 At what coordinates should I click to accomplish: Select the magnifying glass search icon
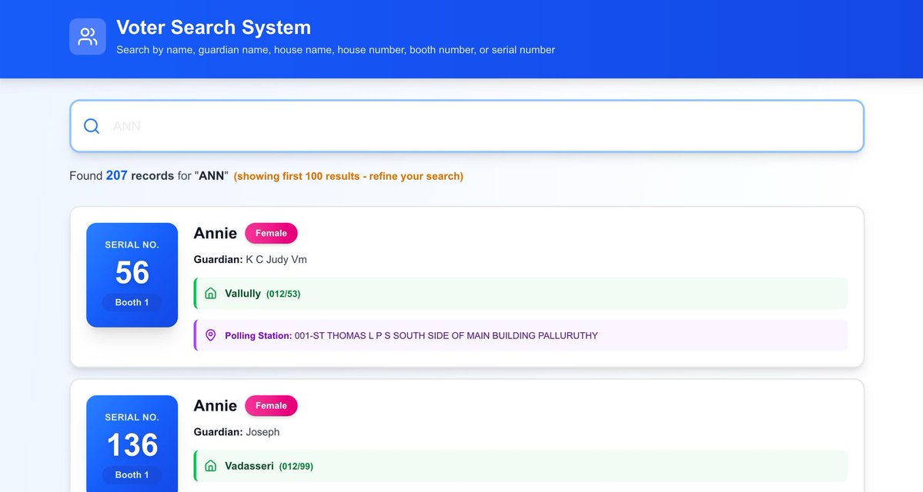92,125
